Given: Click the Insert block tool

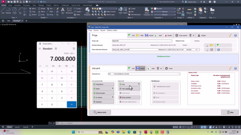Looking at the screenshot, I should (120, 11).
